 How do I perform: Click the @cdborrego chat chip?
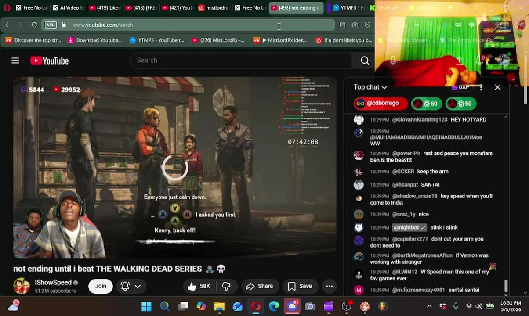pyautogui.click(x=380, y=104)
